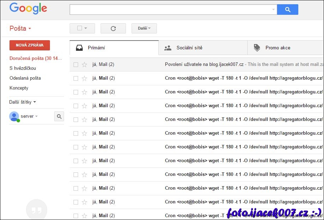Expand the Další actions dropdown
Viewport: 324px width, 220px height.
[x=144, y=28]
